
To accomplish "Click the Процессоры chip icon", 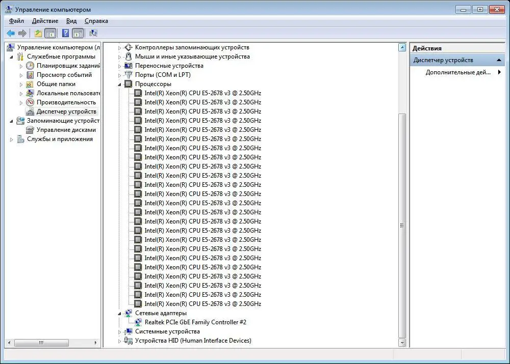I will (x=129, y=84).
